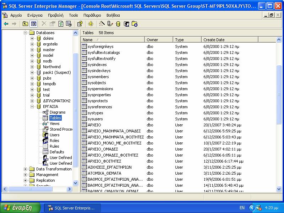The height and width of the screenshot is (213, 284).
Task: Click the EN language indicator in tray
Action: point(242,208)
